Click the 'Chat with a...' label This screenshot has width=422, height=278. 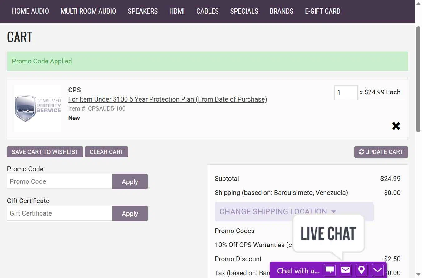pyautogui.click(x=298, y=271)
